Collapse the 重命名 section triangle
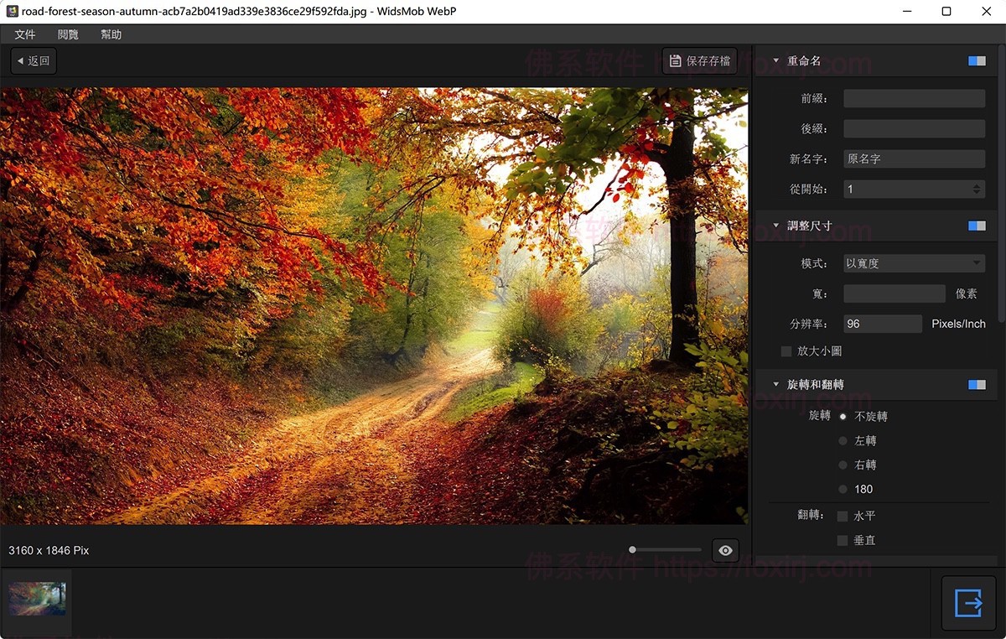The image size is (1006, 639). (775, 61)
